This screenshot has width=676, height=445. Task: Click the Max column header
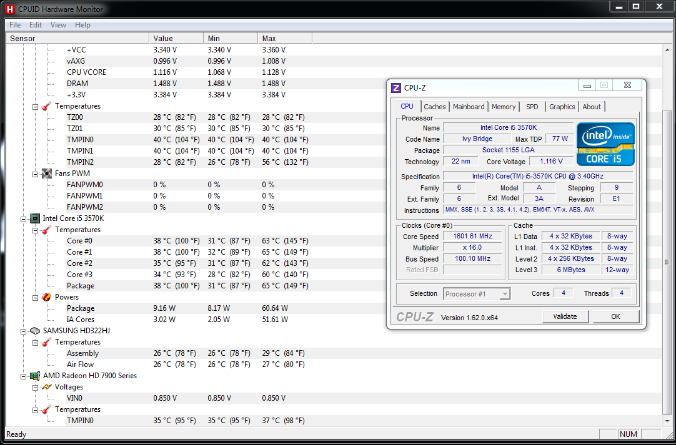(x=285, y=38)
